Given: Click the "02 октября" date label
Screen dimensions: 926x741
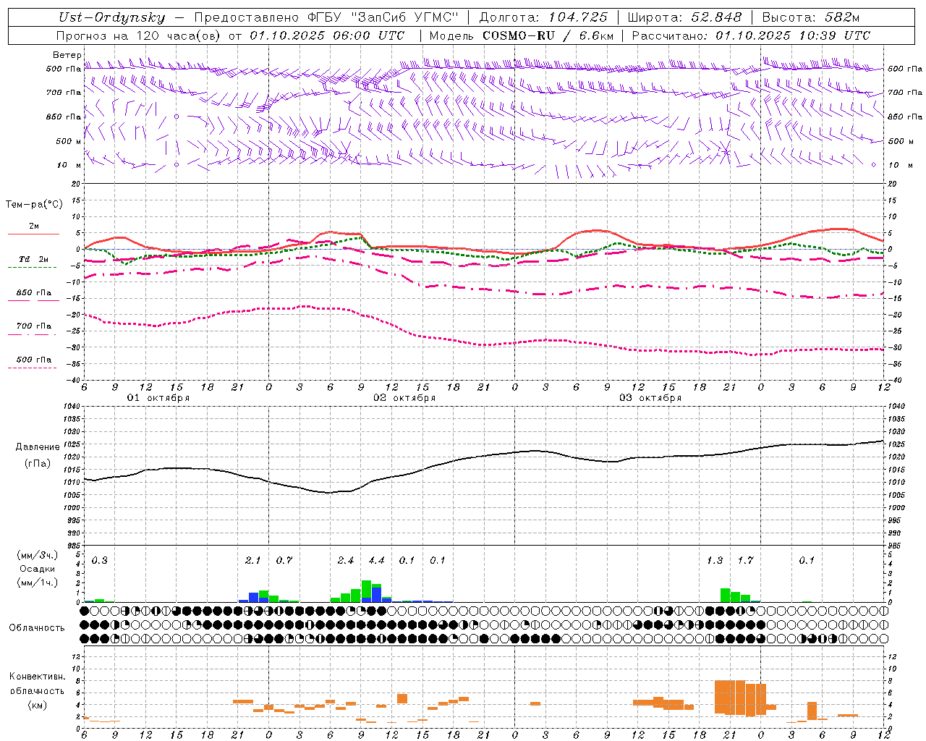Looking at the screenshot, I should 404,398.
